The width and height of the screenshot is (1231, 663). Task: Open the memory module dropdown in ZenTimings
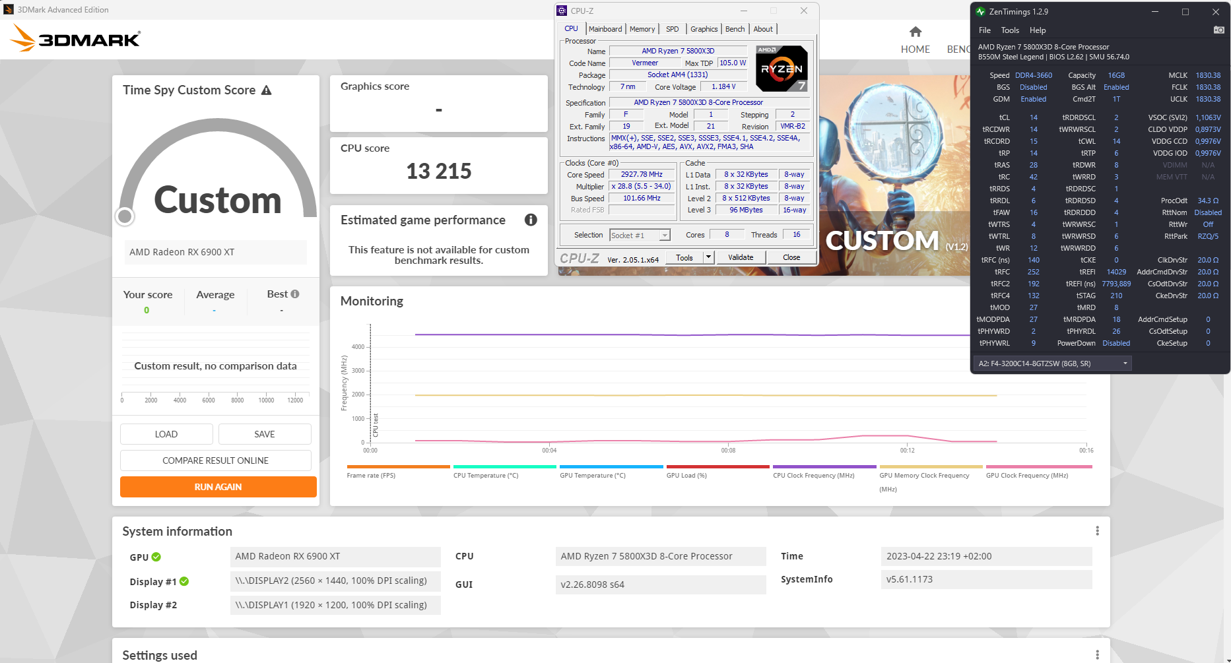pyautogui.click(x=1052, y=363)
